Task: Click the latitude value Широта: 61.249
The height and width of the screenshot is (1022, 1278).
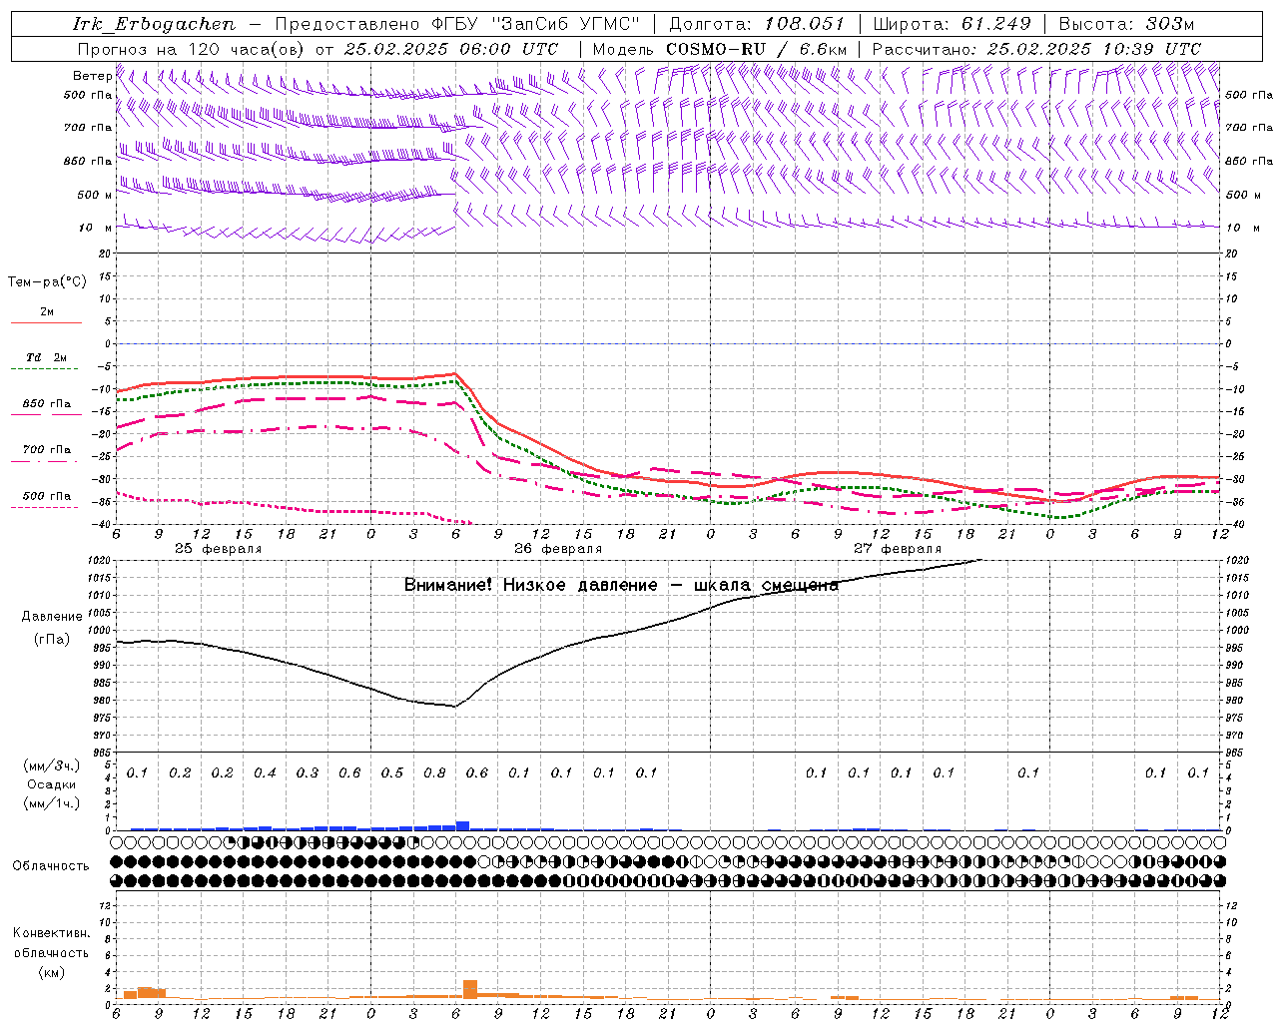Action: tap(952, 24)
